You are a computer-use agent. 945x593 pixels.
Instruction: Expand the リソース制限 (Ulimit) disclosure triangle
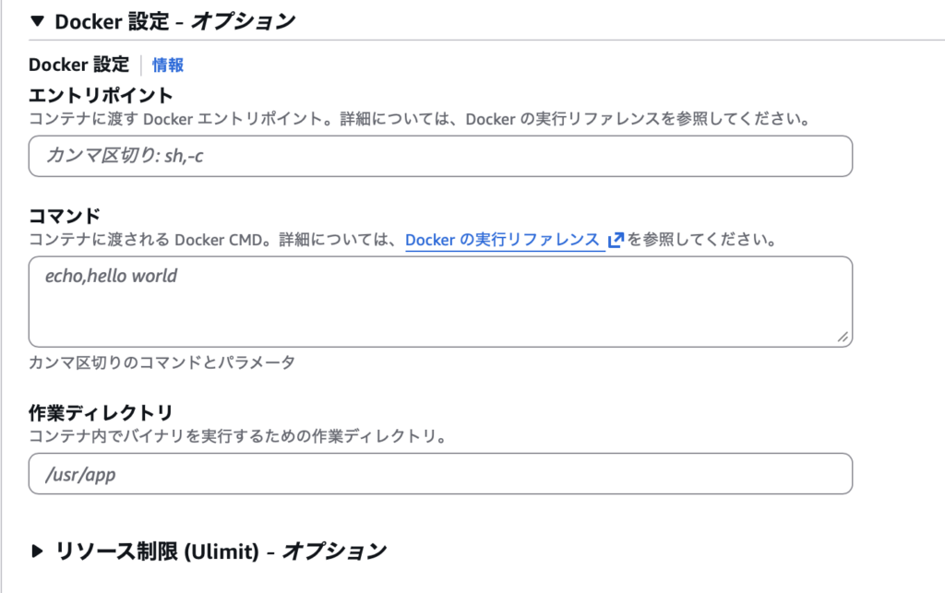pos(38,551)
